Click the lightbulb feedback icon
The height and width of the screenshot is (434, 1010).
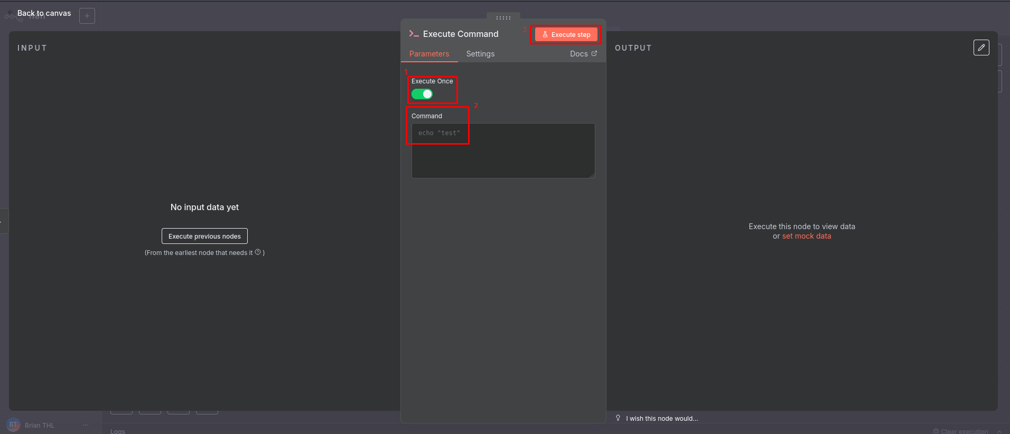coord(618,418)
